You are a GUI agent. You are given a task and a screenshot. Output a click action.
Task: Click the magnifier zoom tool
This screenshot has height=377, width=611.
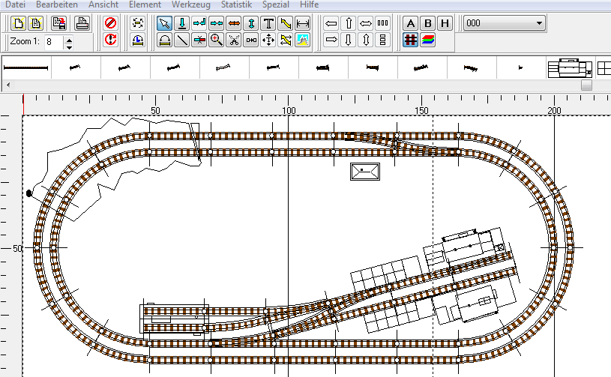[x=217, y=40]
